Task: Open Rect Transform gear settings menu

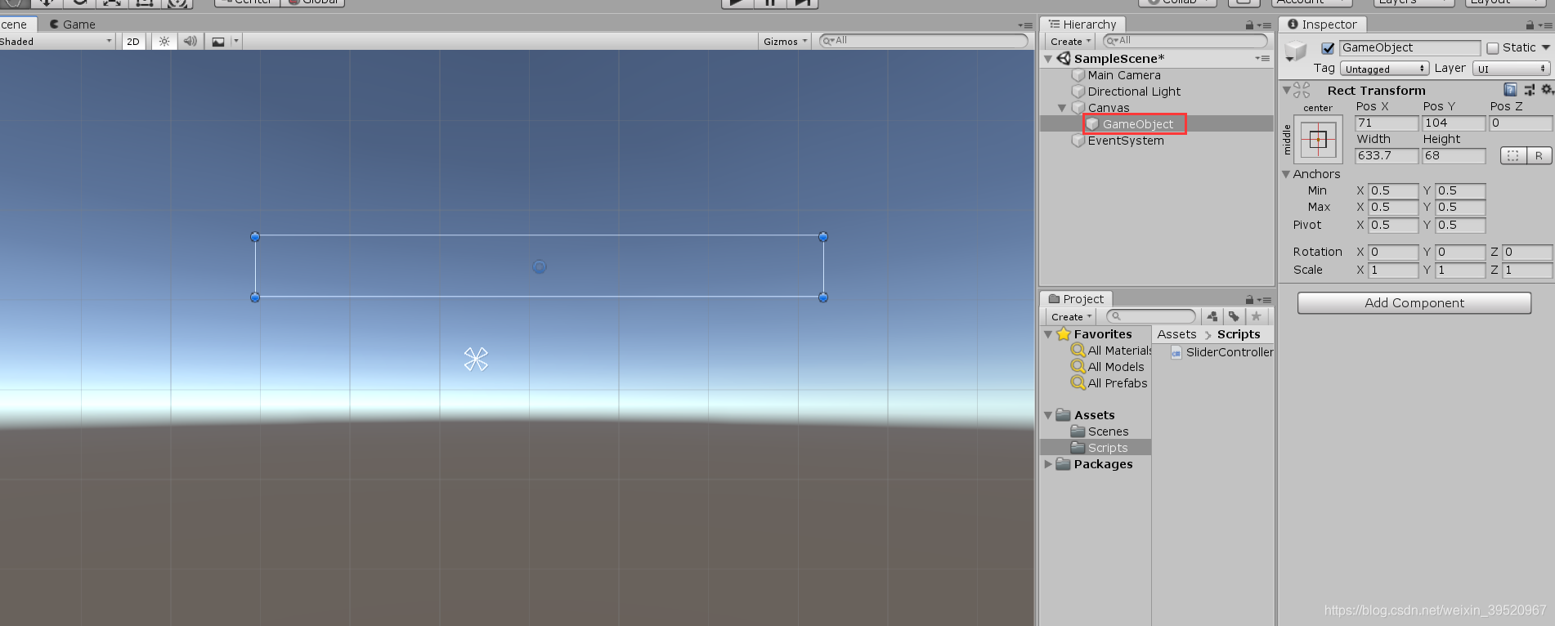Action: [1547, 90]
